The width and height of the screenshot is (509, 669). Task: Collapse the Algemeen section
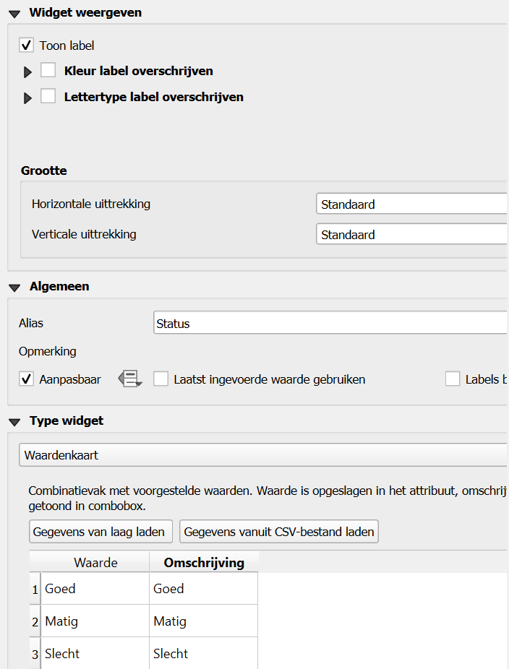coord(14,288)
